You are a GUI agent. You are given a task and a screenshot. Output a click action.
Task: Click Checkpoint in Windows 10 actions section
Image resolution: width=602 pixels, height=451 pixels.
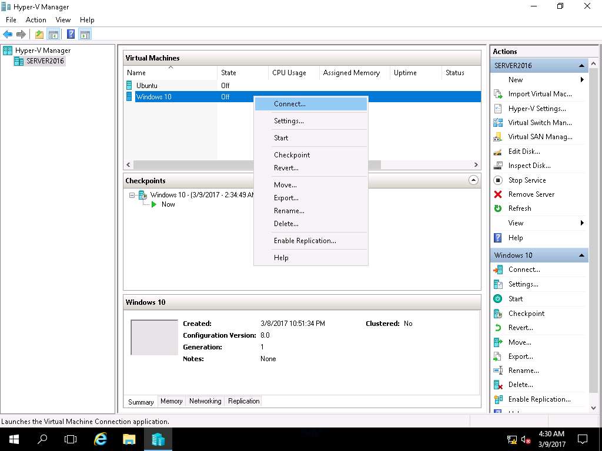click(x=526, y=314)
